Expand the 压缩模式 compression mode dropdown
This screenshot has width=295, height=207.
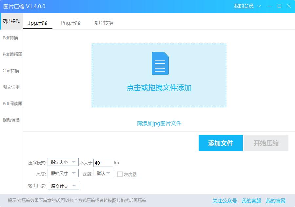click(x=63, y=162)
